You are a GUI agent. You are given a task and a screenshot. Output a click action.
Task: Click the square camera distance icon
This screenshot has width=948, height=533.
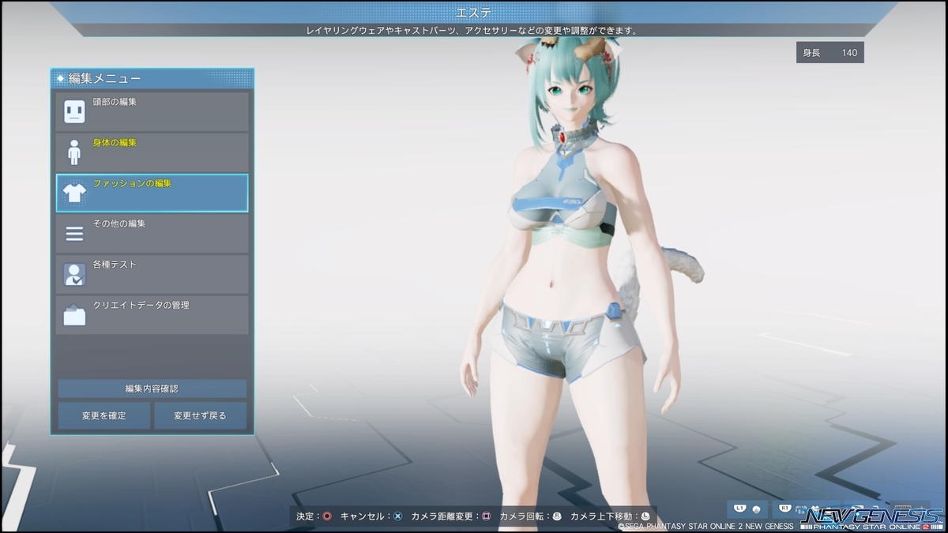click(x=487, y=516)
